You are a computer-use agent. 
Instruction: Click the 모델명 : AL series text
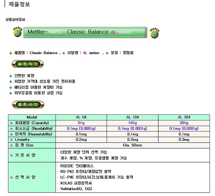(x=83, y=53)
